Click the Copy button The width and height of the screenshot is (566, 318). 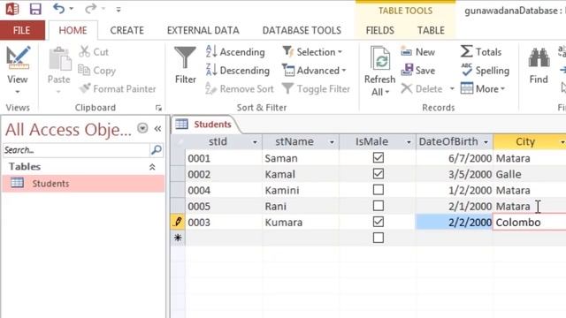(x=97, y=71)
